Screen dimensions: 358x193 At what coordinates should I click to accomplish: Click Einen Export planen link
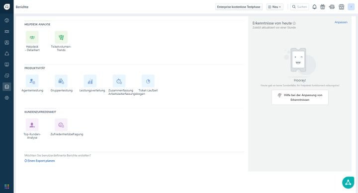39,161
